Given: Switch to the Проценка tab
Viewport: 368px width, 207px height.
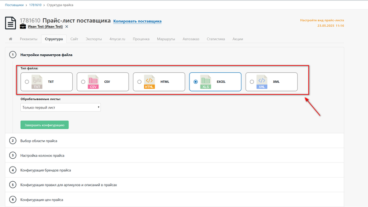Looking at the screenshot, I should coord(141,39).
